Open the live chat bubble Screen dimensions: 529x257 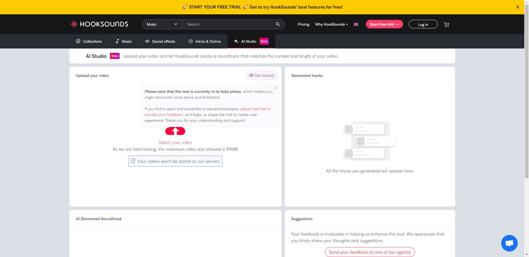tap(509, 243)
